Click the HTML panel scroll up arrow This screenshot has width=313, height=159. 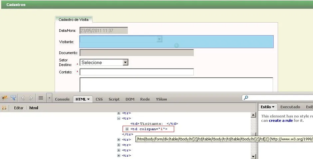pos(253,115)
